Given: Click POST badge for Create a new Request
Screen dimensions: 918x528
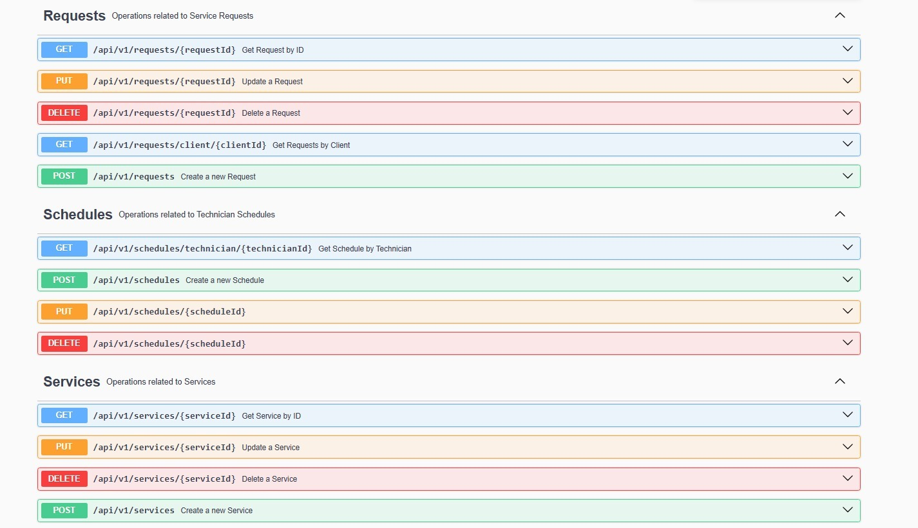Looking at the screenshot, I should click(x=64, y=176).
